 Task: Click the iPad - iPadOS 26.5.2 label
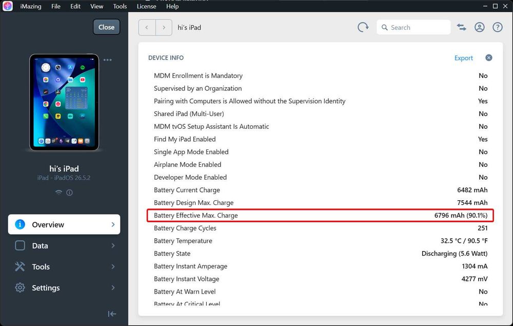pyautogui.click(x=64, y=178)
